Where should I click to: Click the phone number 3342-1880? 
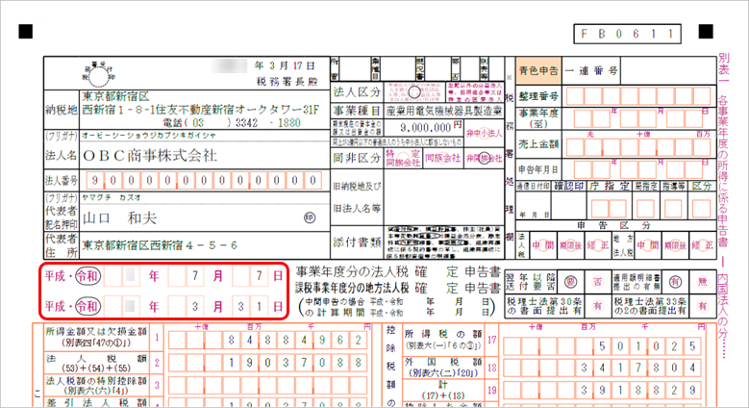click(x=268, y=123)
